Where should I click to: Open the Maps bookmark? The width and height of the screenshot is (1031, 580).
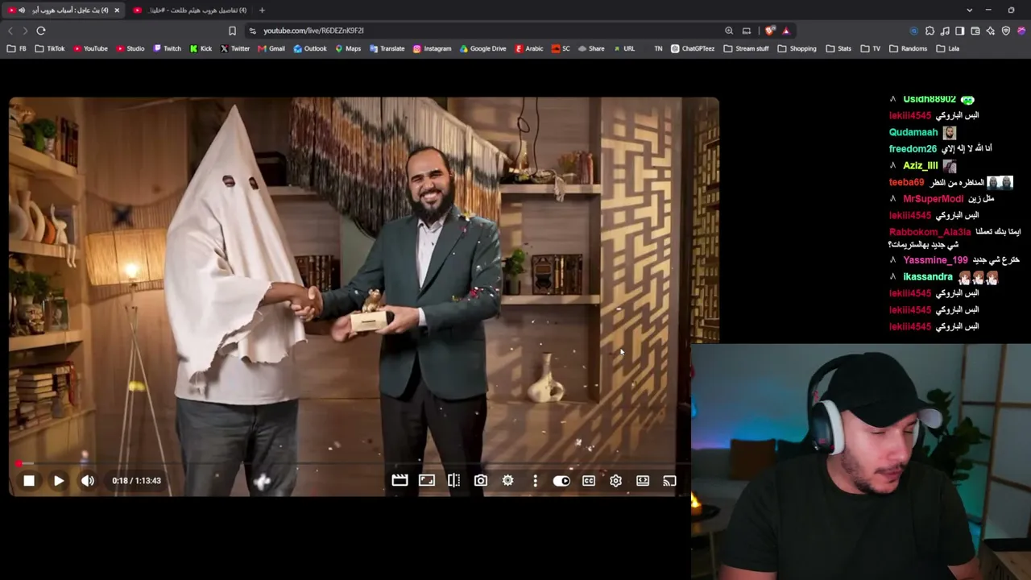point(348,48)
